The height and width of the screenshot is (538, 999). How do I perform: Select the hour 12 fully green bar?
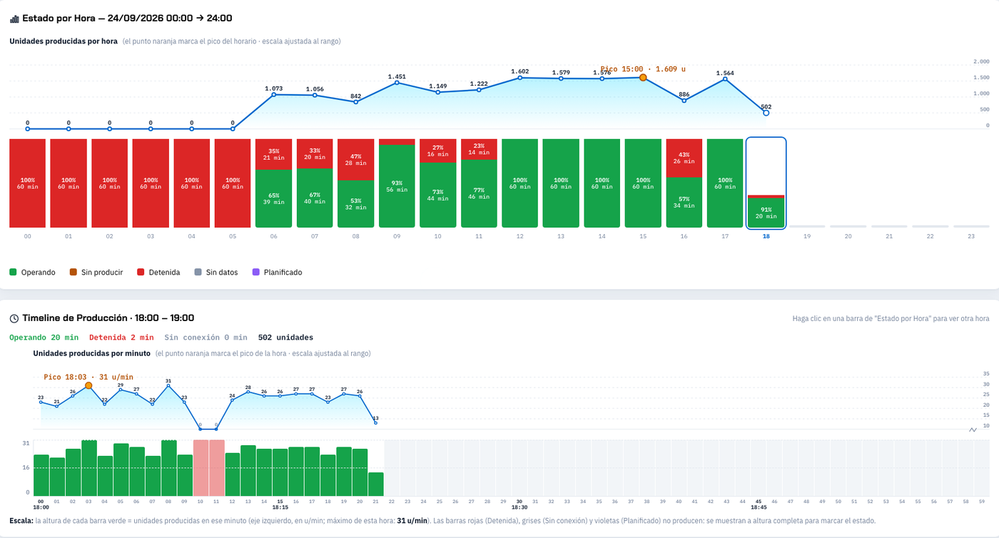click(520, 183)
